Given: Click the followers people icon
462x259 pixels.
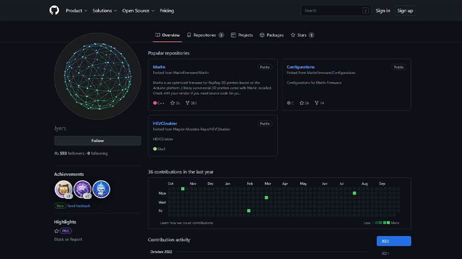Looking at the screenshot, I should point(56,153).
